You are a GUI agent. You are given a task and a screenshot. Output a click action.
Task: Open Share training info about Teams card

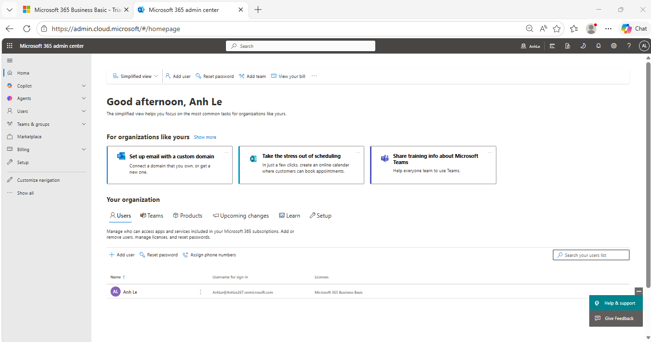[x=433, y=165]
